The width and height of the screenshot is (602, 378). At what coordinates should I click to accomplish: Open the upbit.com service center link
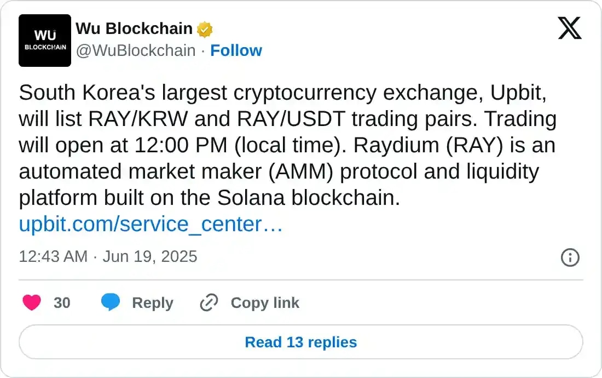point(150,224)
